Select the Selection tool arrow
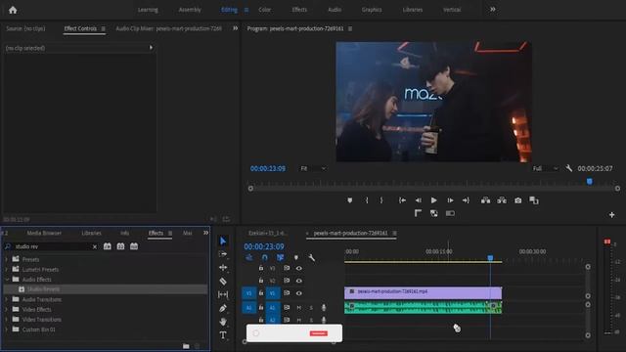This screenshot has height=352, width=626. click(x=223, y=241)
